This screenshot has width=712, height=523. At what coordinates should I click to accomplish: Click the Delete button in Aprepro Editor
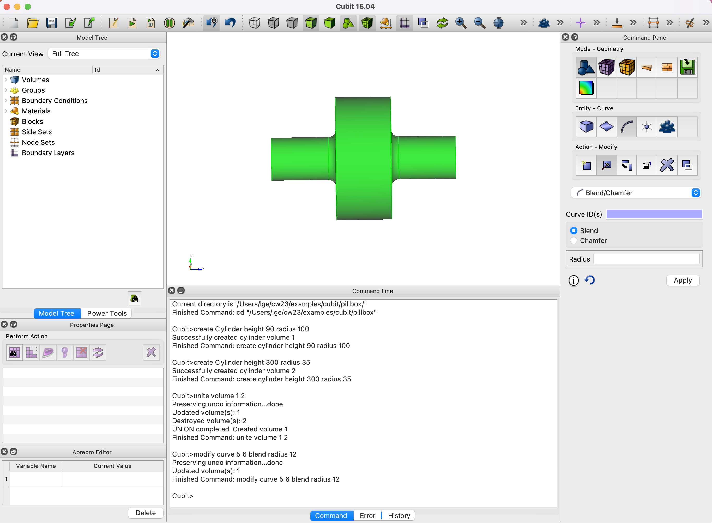pyautogui.click(x=146, y=513)
